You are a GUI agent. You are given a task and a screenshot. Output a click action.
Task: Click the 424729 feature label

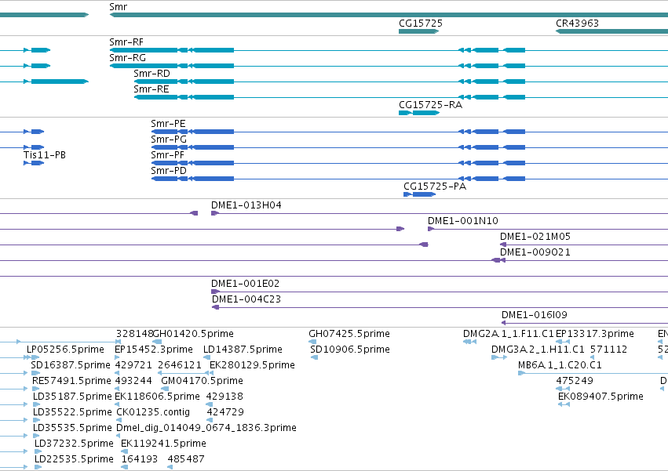[x=225, y=413]
